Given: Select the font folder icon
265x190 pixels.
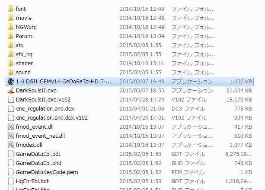Looking at the screenshot, I should click(x=11, y=9).
